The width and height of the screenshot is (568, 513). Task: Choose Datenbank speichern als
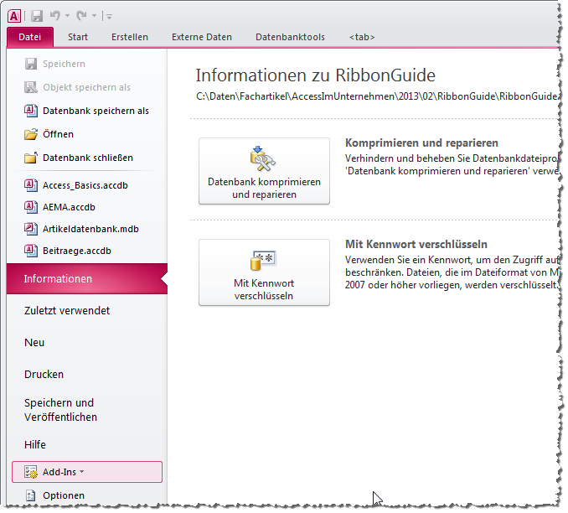pos(95,111)
